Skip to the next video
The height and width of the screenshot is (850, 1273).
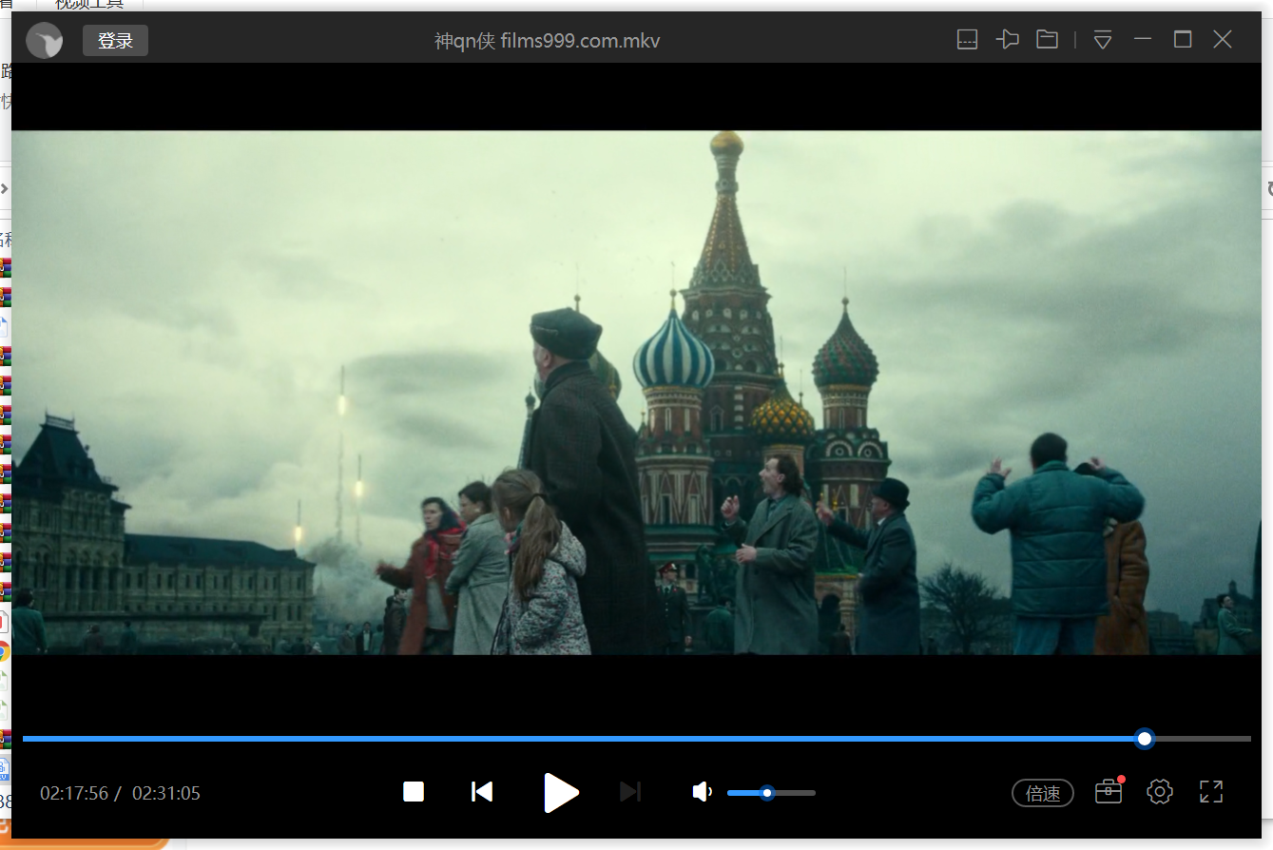click(630, 791)
